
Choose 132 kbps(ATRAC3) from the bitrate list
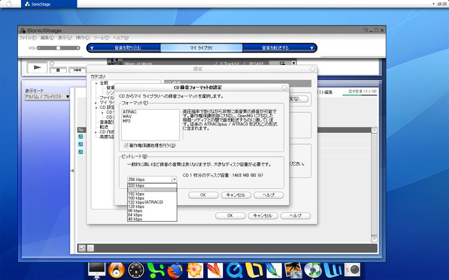tap(152, 202)
